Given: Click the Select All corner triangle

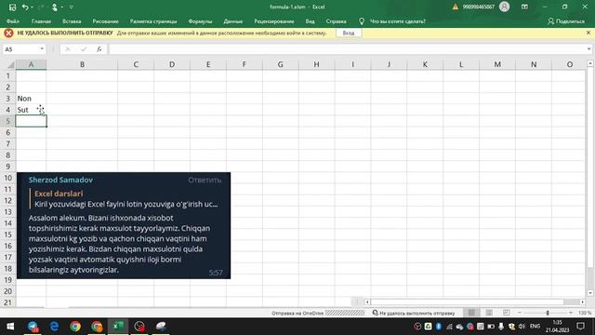Looking at the screenshot, I should pos(10,65).
